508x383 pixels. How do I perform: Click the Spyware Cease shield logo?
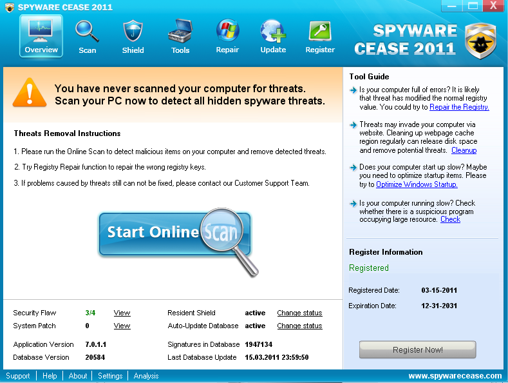coord(480,40)
